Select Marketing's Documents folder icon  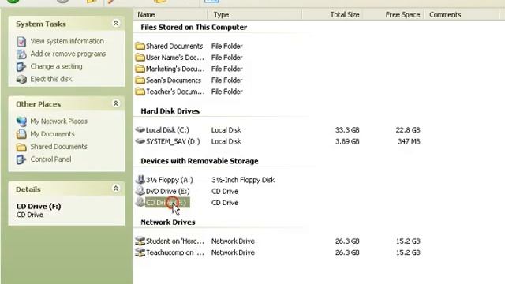[140, 69]
